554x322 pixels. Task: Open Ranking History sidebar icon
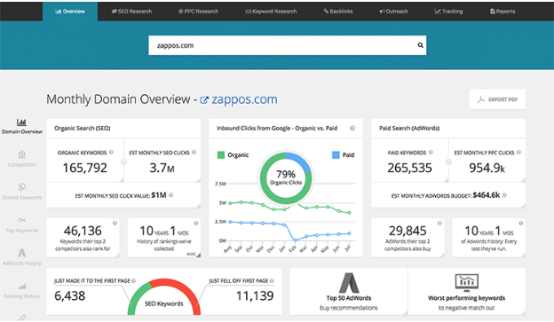click(21, 291)
